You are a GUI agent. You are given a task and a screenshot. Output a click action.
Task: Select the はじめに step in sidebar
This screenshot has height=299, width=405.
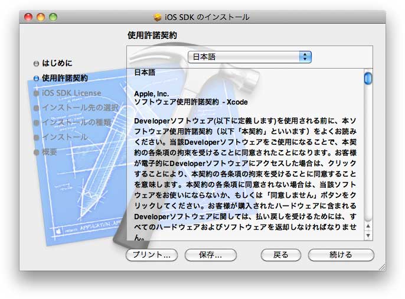click(x=57, y=63)
